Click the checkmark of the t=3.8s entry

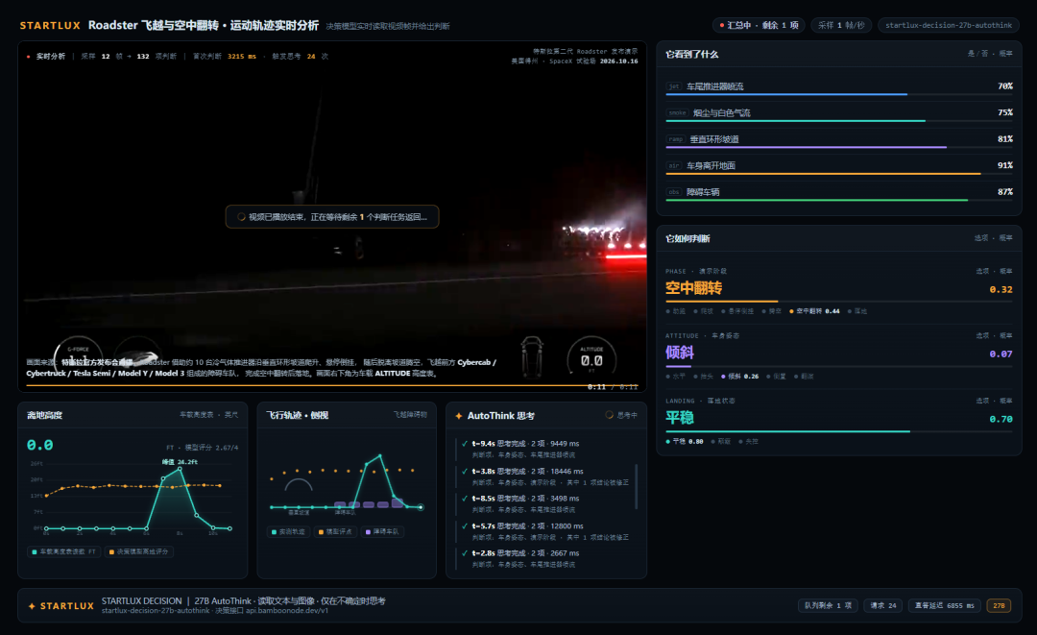(x=465, y=472)
